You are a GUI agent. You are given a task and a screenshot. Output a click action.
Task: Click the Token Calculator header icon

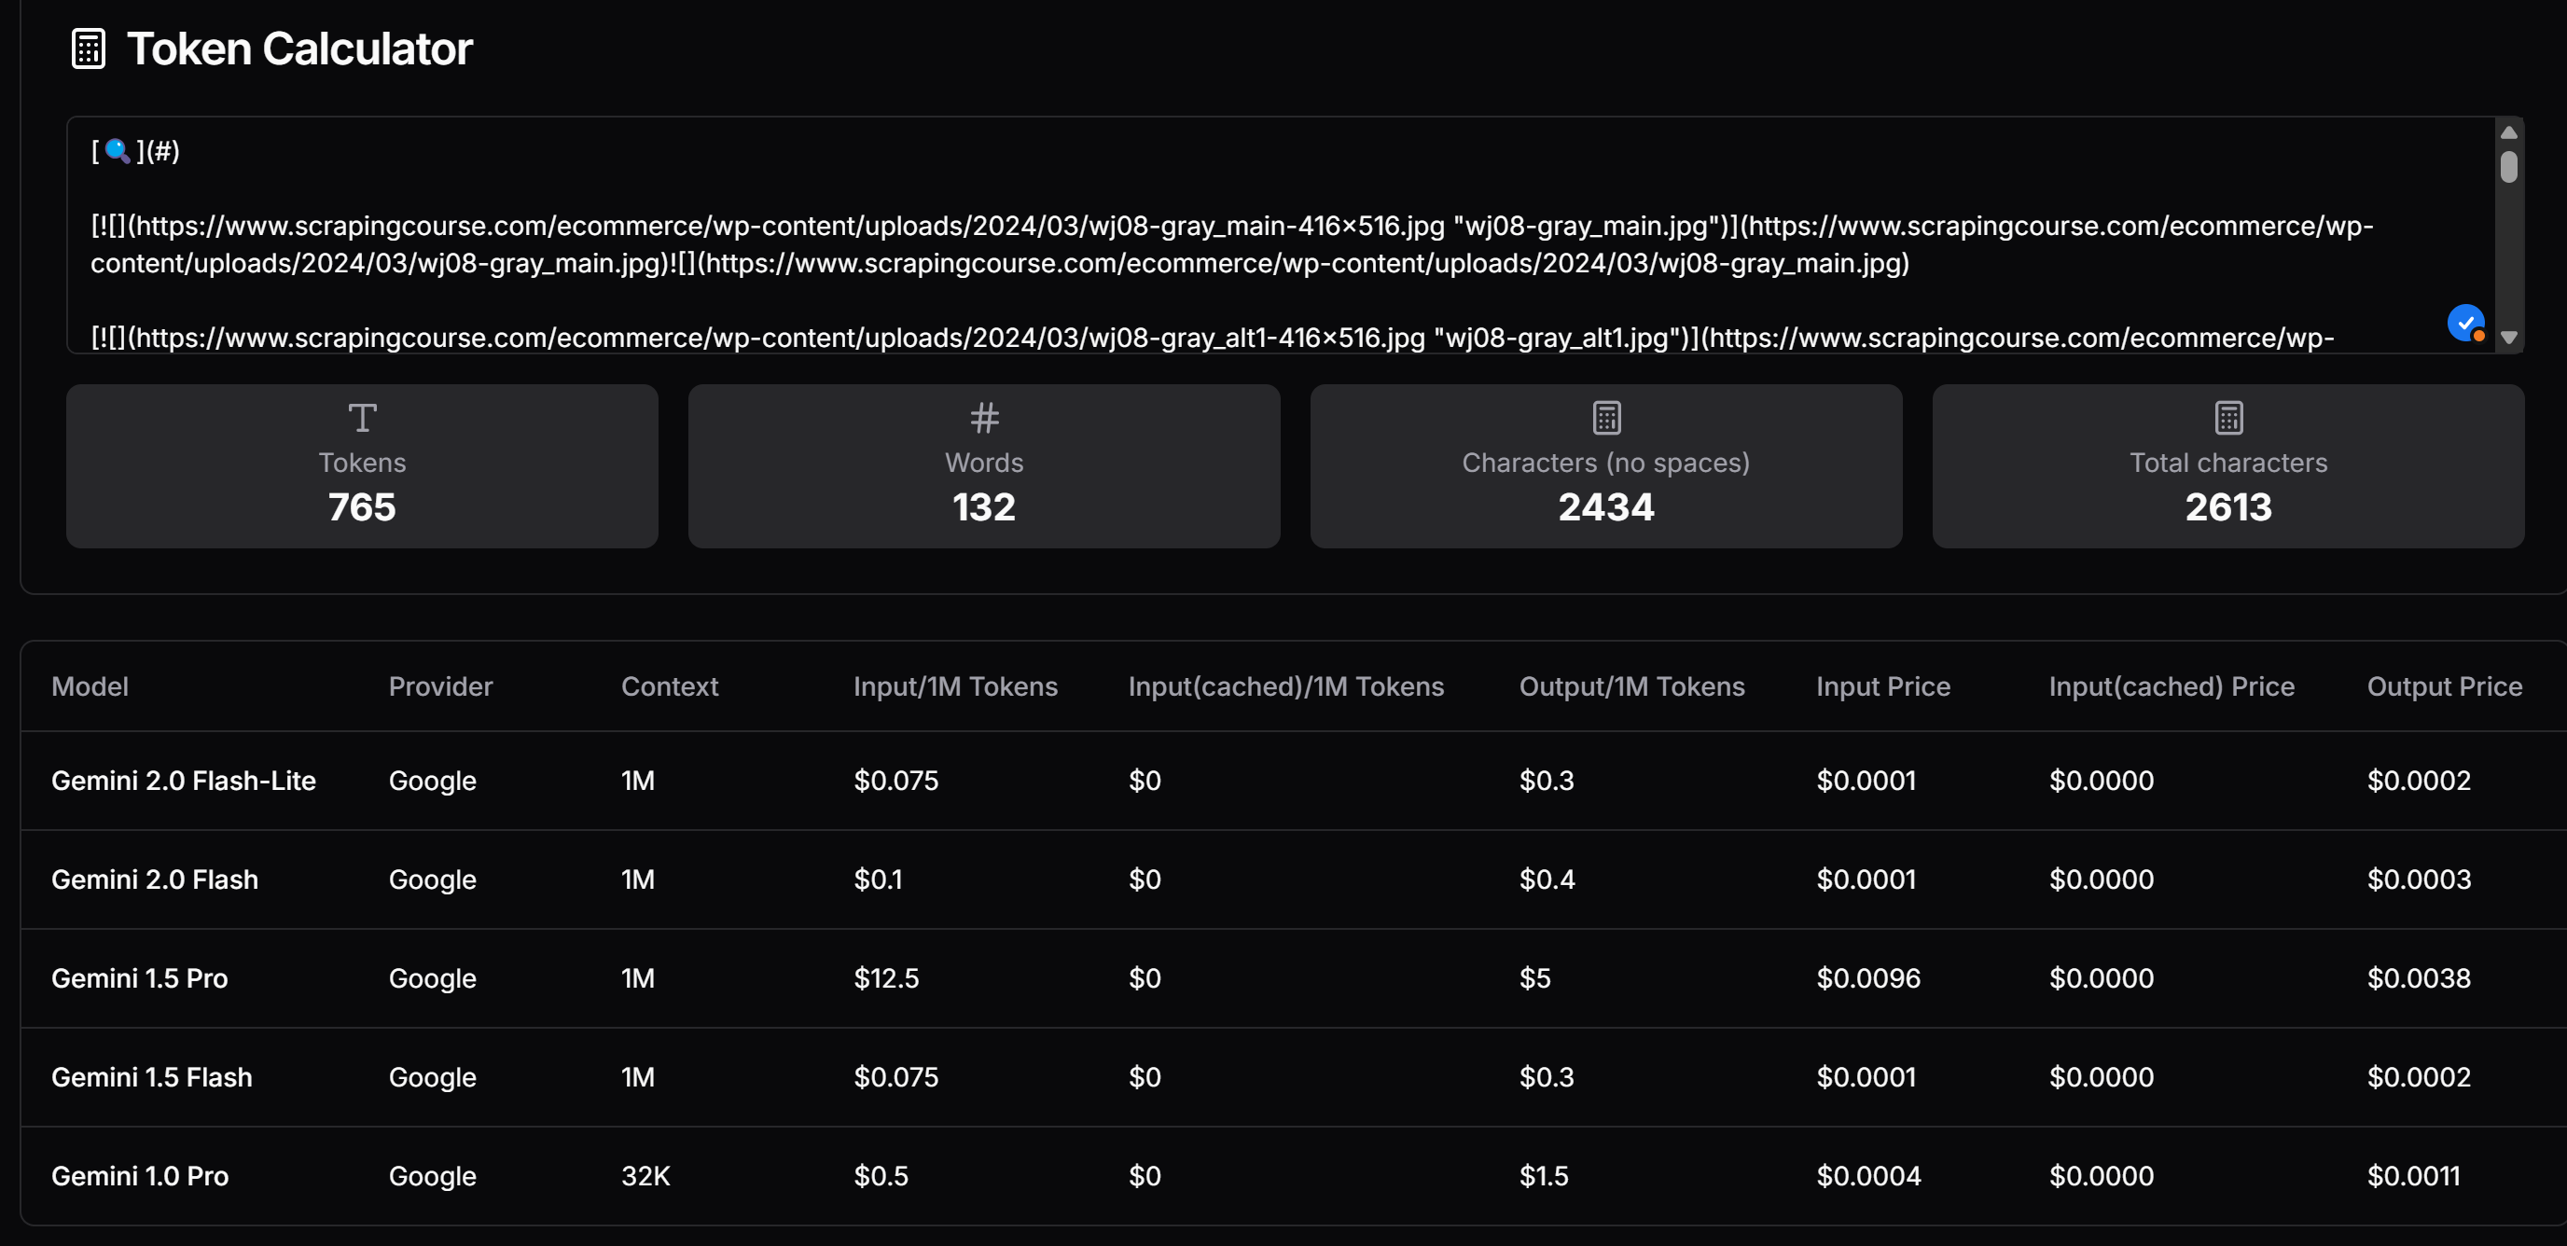click(88, 48)
